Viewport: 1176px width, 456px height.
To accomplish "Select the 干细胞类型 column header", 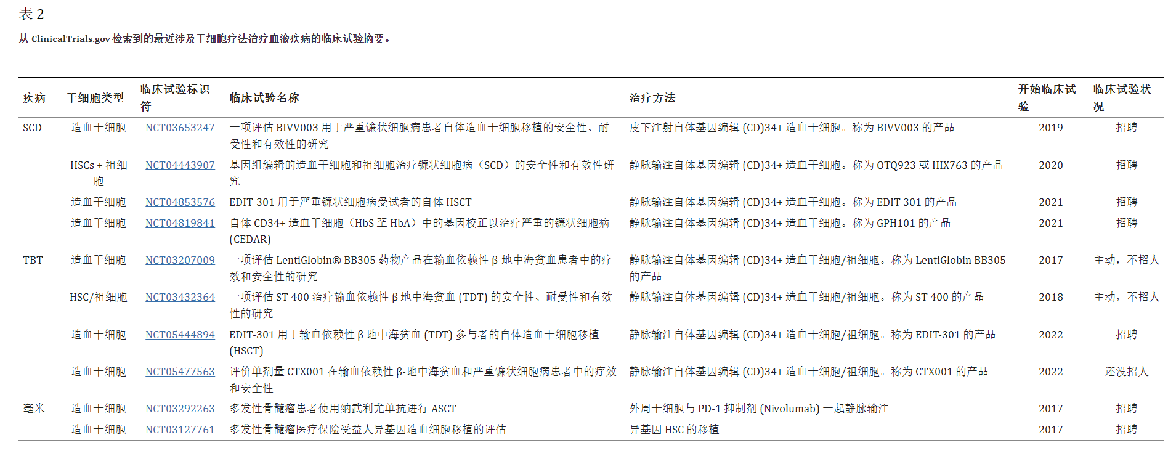I will [95, 98].
